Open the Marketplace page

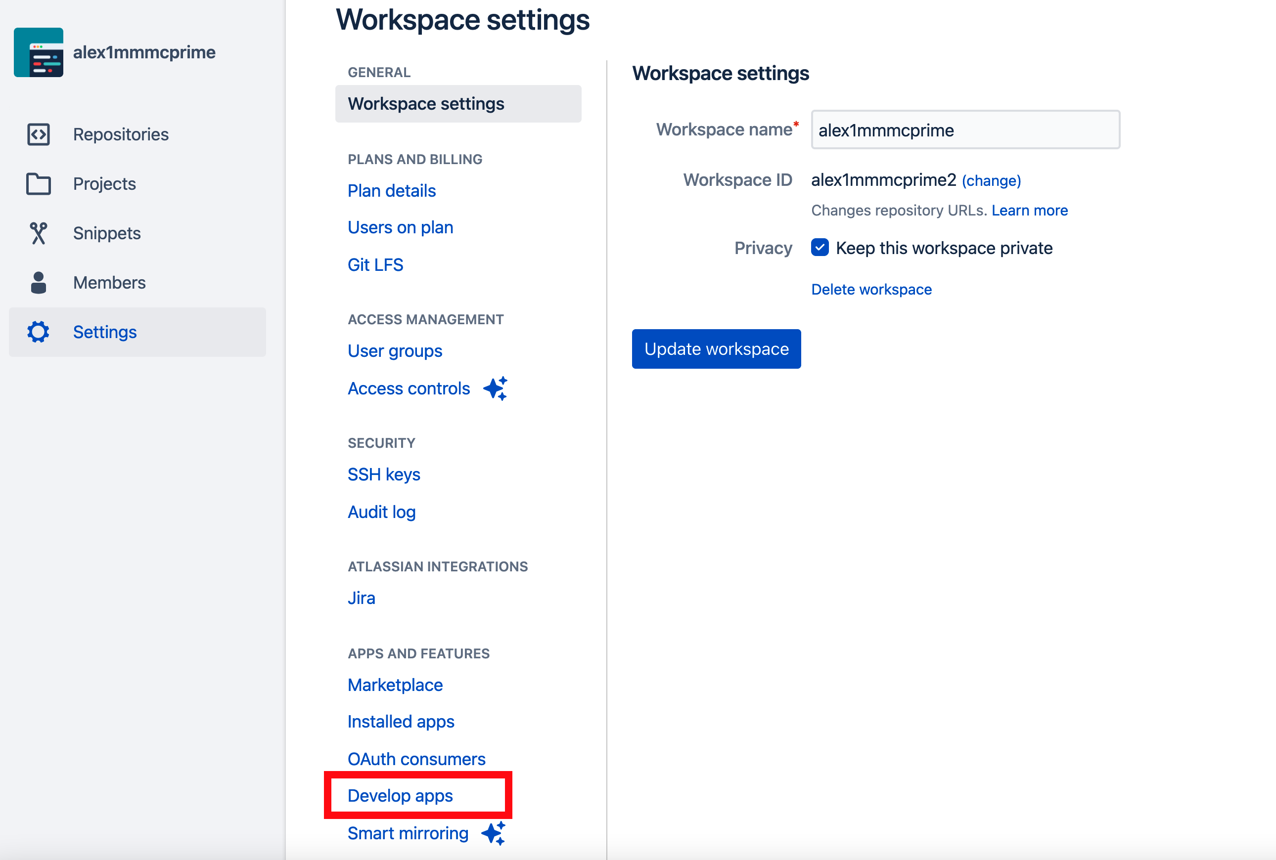pos(395,685)
